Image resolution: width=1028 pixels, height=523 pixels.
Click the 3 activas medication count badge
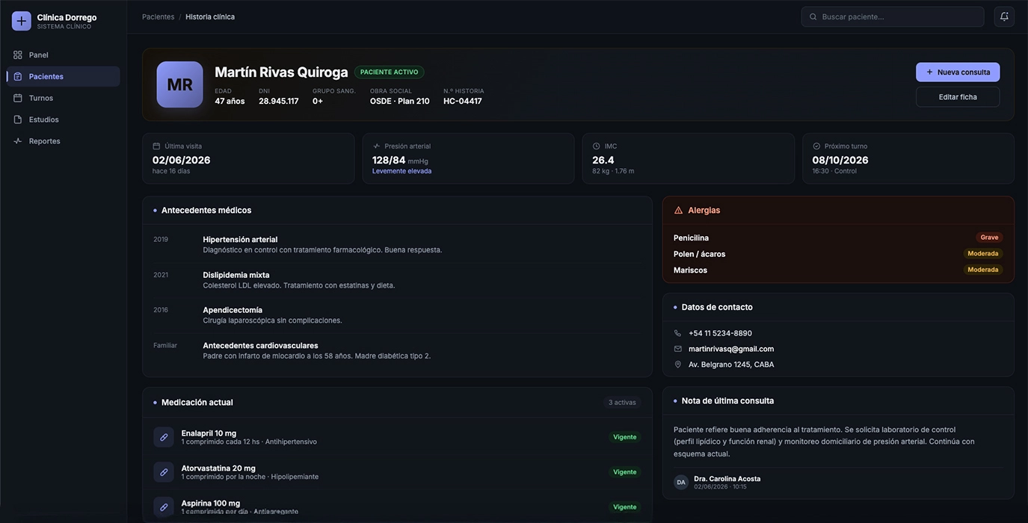coord(622,403)
